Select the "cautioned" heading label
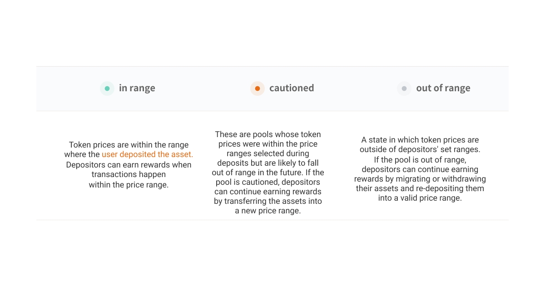The height and width of the screenshot is (286, 545). coord(292,89)
